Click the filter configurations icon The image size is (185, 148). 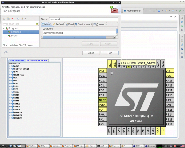tap(22, 18)
